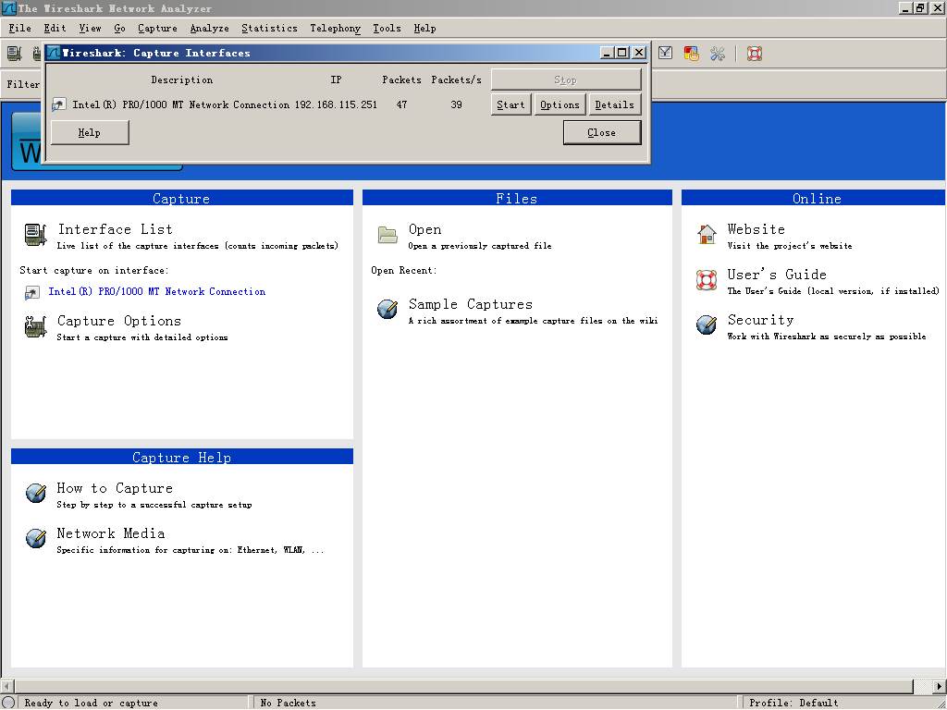947x710 pixels.
Task: Show Details for the Intel interface
Action: 615,105
